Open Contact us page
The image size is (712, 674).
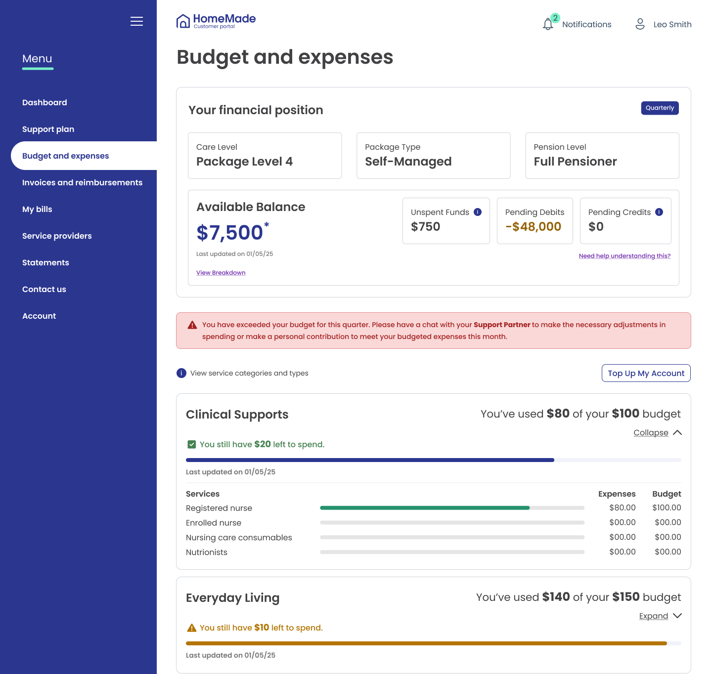44,289
